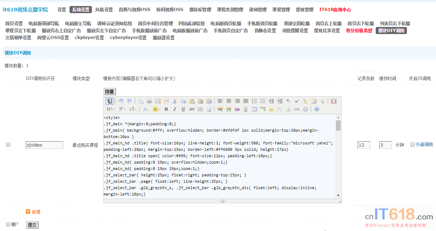
Task: Open 积分价格类型 submenu link
Action: coord(359,31)
